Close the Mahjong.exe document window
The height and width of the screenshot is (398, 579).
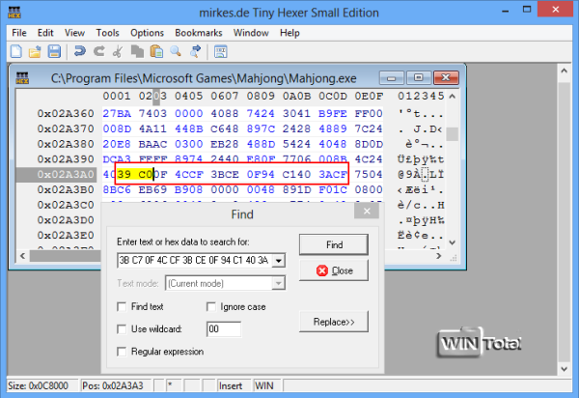click(x=446, y=78)
